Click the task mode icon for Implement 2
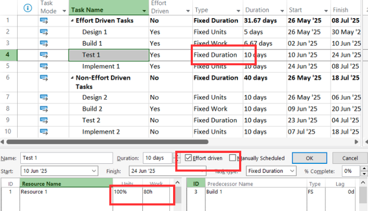368x211 pixels. [x=44, y=132]
